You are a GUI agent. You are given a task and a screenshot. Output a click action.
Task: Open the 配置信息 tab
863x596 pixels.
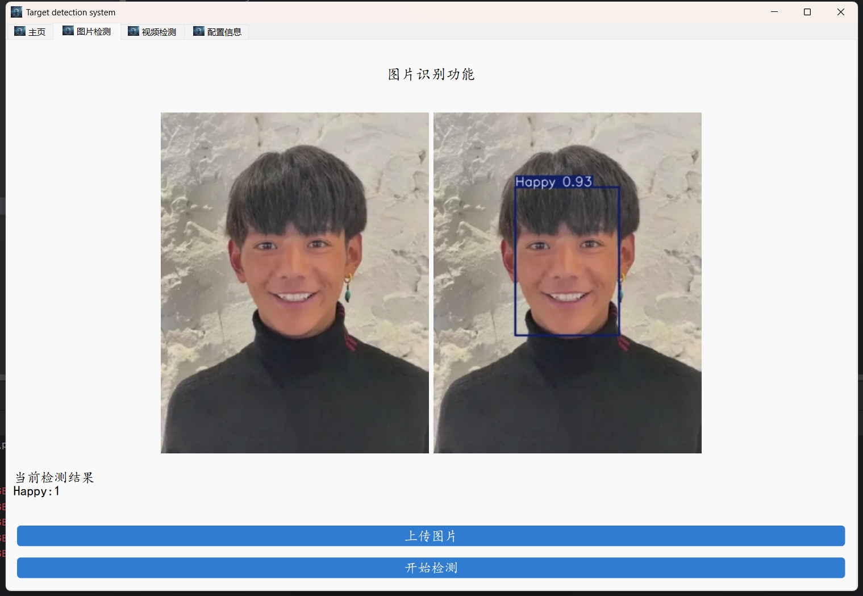(x=217, y=32)
